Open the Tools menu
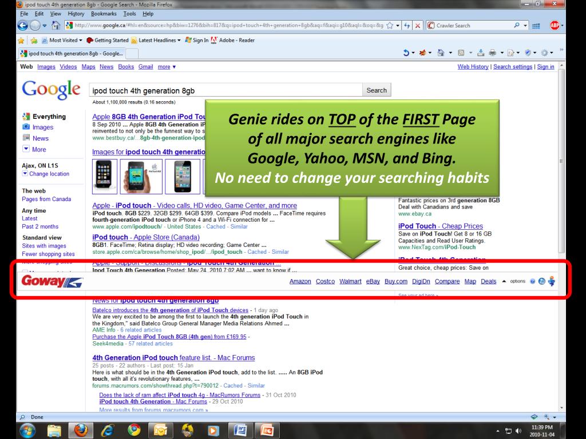 [x=130, y=14]
